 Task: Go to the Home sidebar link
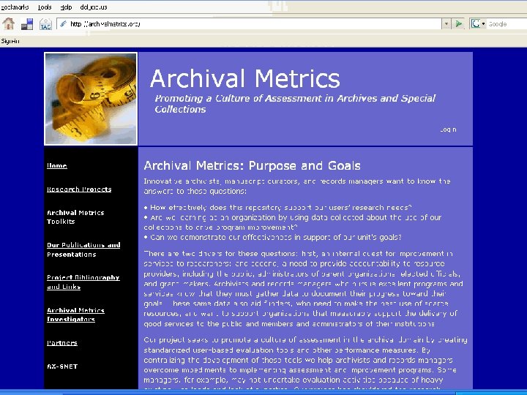tap(57, 165)
